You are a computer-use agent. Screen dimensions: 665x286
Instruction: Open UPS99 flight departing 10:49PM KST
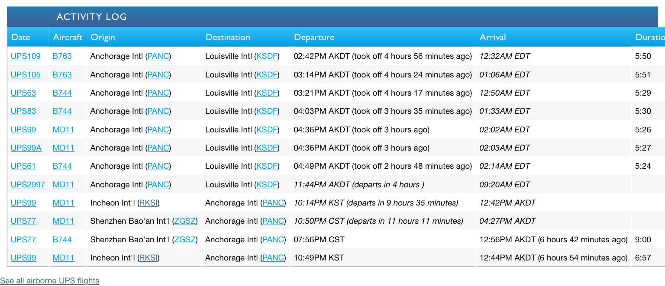[x=23, y=257]
